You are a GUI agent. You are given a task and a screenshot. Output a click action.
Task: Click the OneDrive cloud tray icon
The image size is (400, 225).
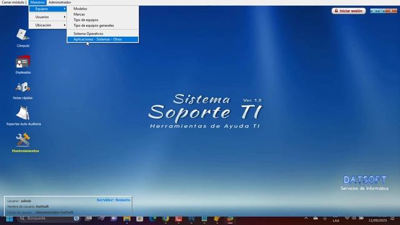coord(316,218)
